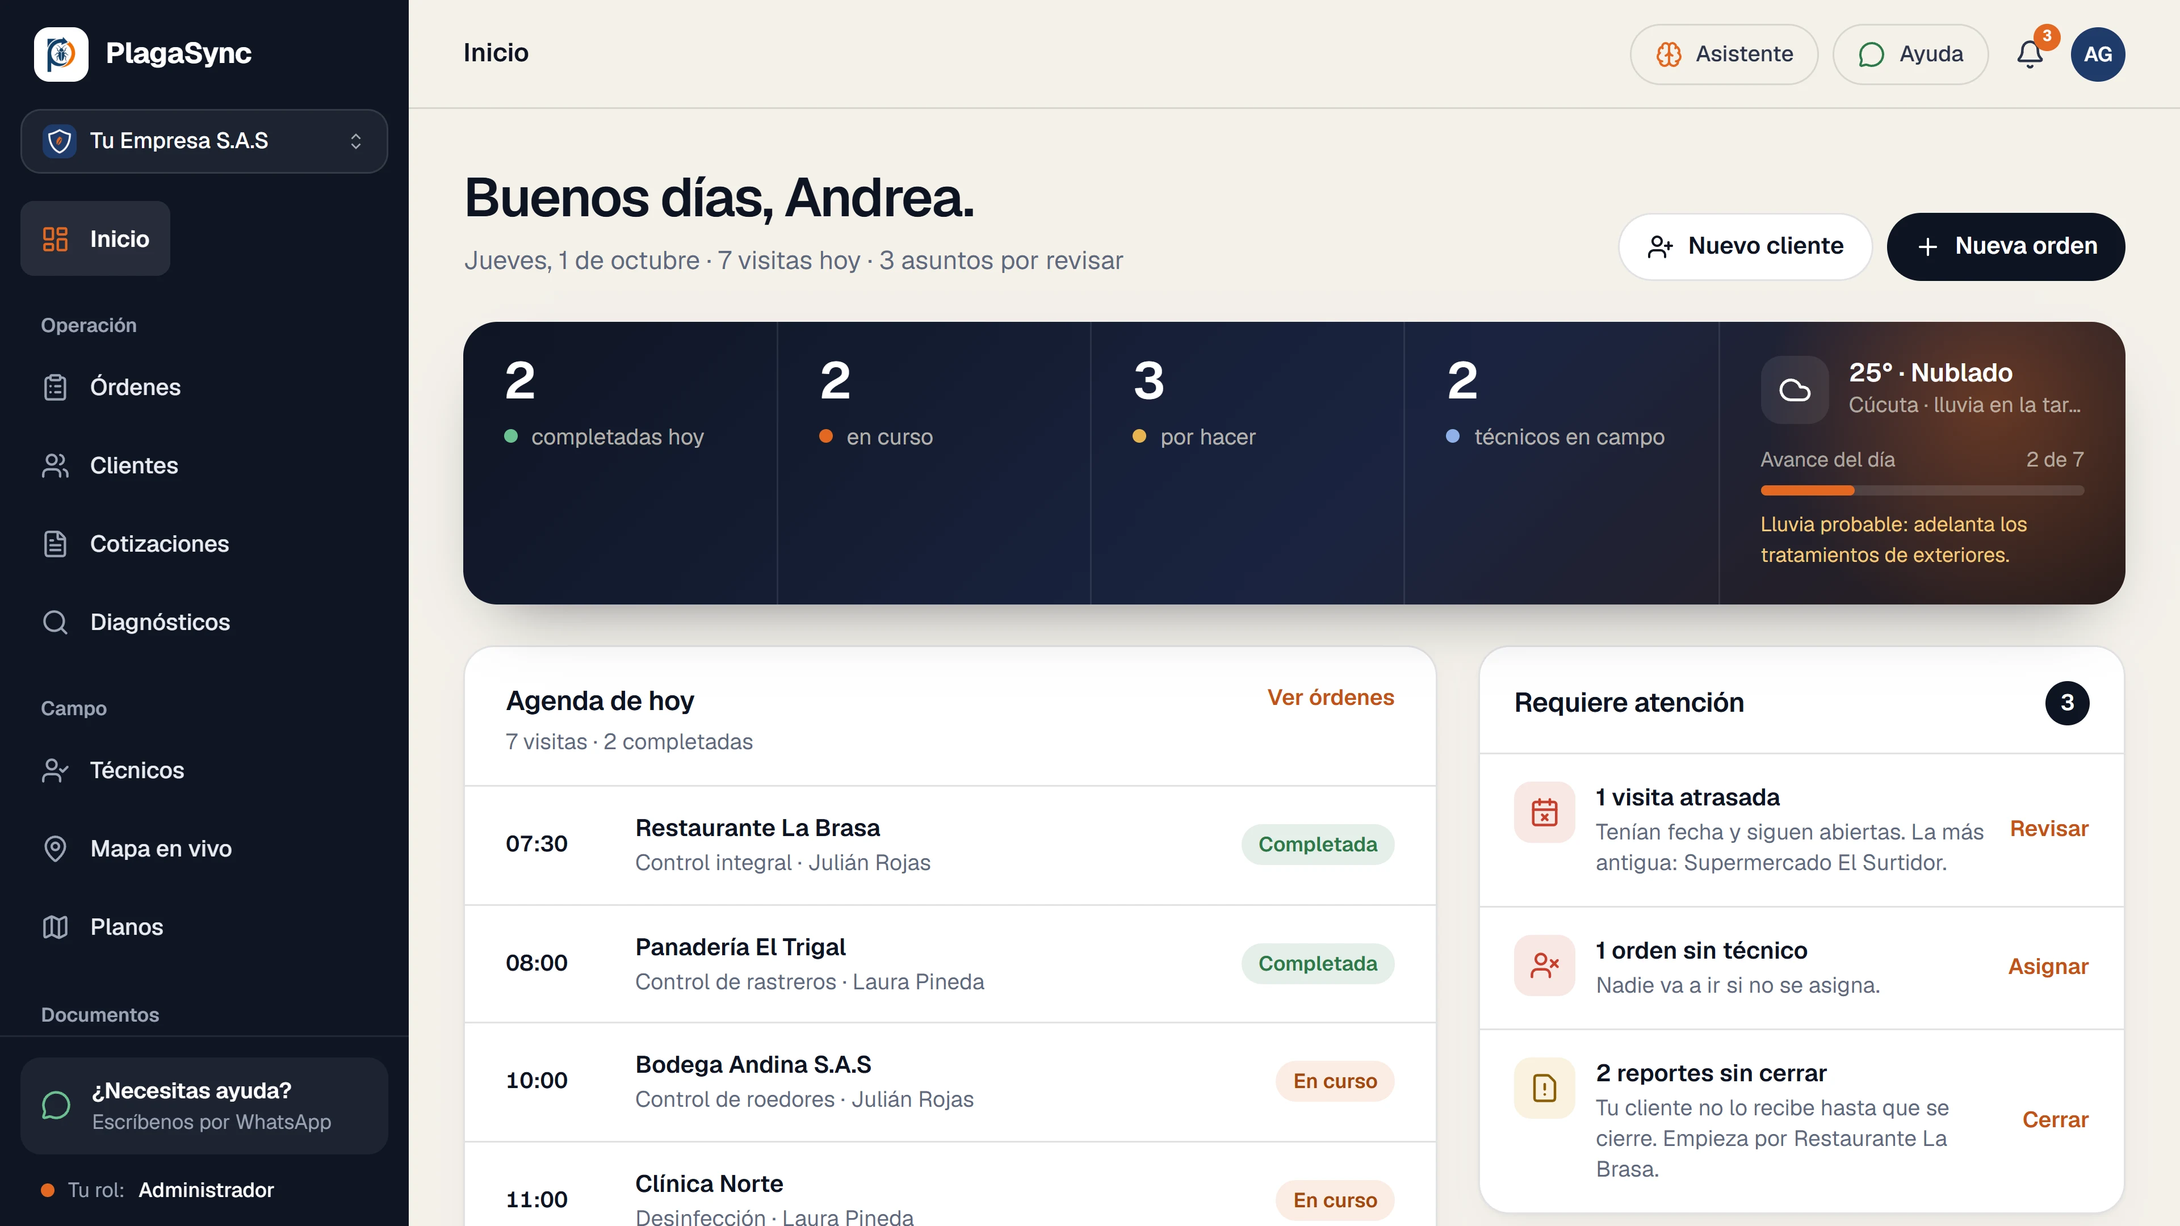The image size is (2180, 1226).
Task: Click the Tu Empresa shield icon
Action: coord(59,140)
